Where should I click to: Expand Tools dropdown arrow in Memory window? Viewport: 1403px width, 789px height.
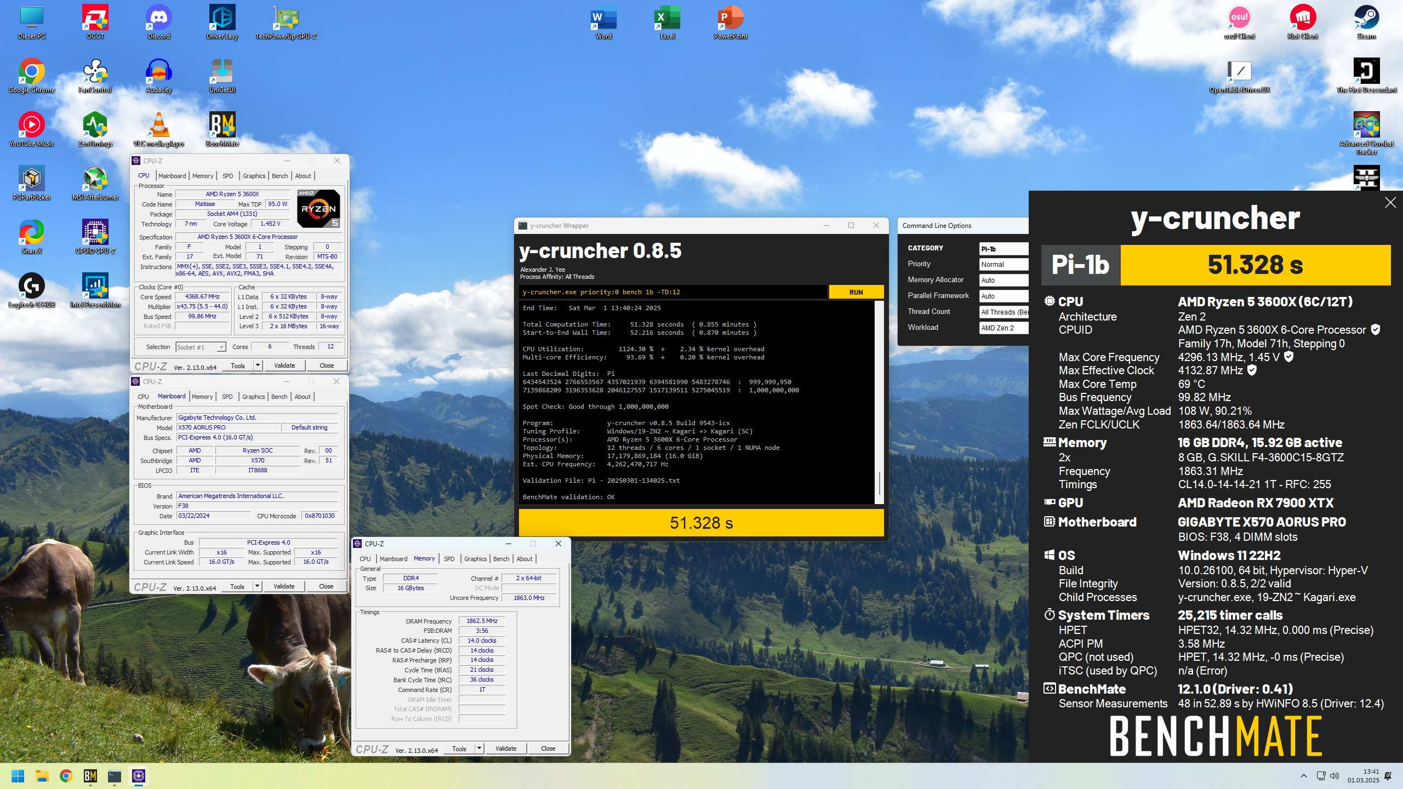pos(479,748)
